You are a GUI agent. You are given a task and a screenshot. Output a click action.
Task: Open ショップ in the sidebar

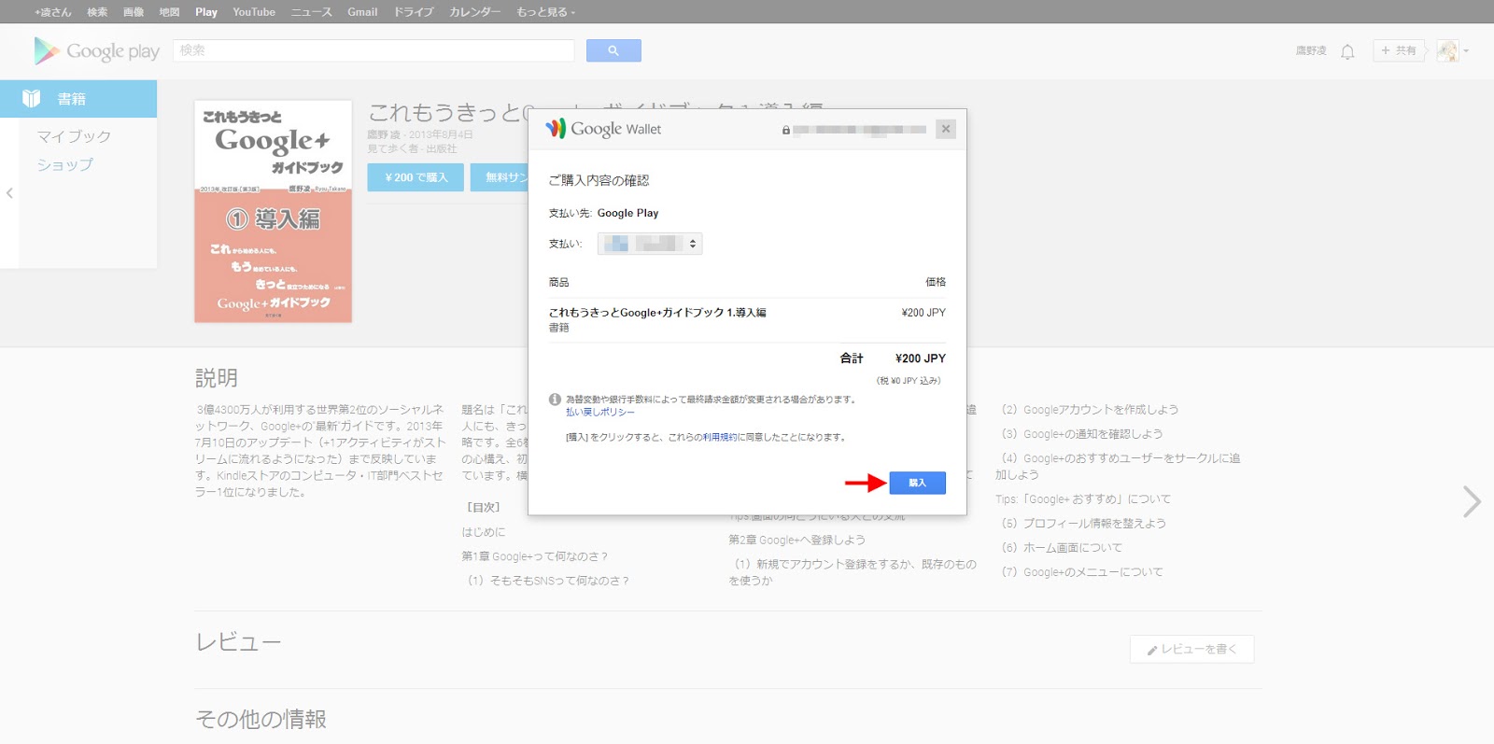pyautogui.click(x=64, y=165)
